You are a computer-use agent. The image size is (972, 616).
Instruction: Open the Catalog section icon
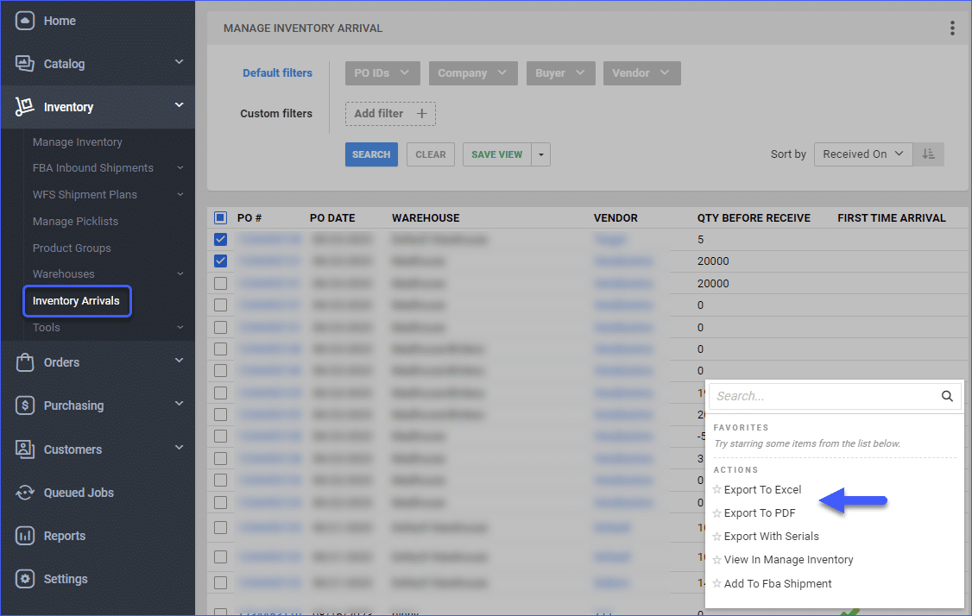[25, 63]
